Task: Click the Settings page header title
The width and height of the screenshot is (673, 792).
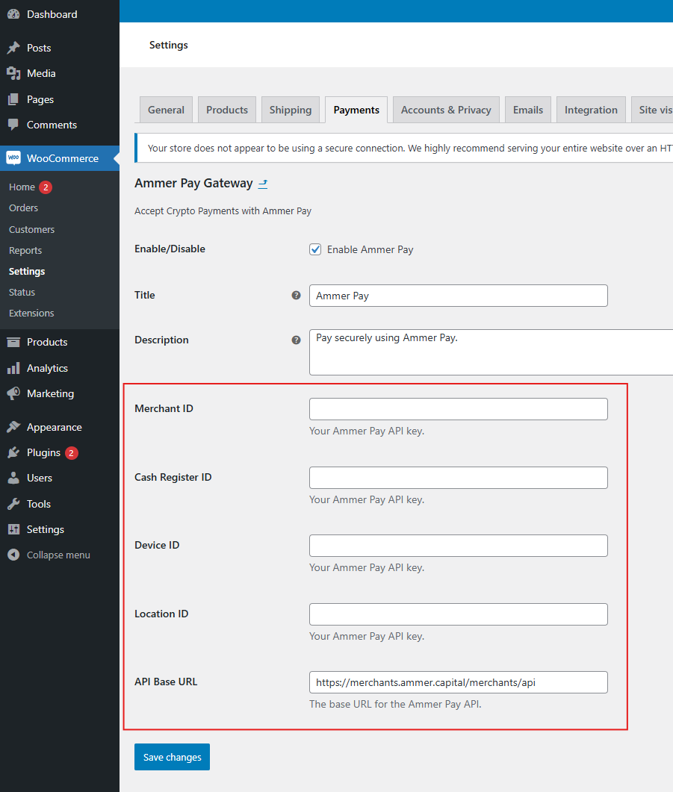Action: pyautogui.click(x=168, y=45)
